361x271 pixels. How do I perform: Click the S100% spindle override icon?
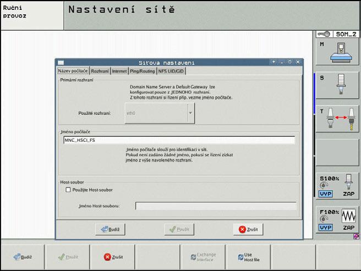click(x=348, y=182)
